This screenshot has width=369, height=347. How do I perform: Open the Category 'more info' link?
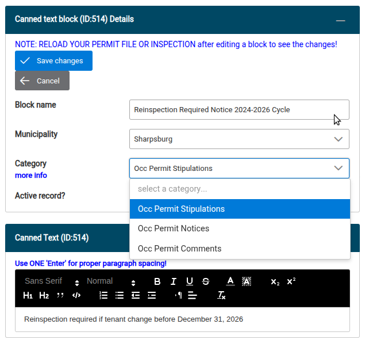(31, 176)
